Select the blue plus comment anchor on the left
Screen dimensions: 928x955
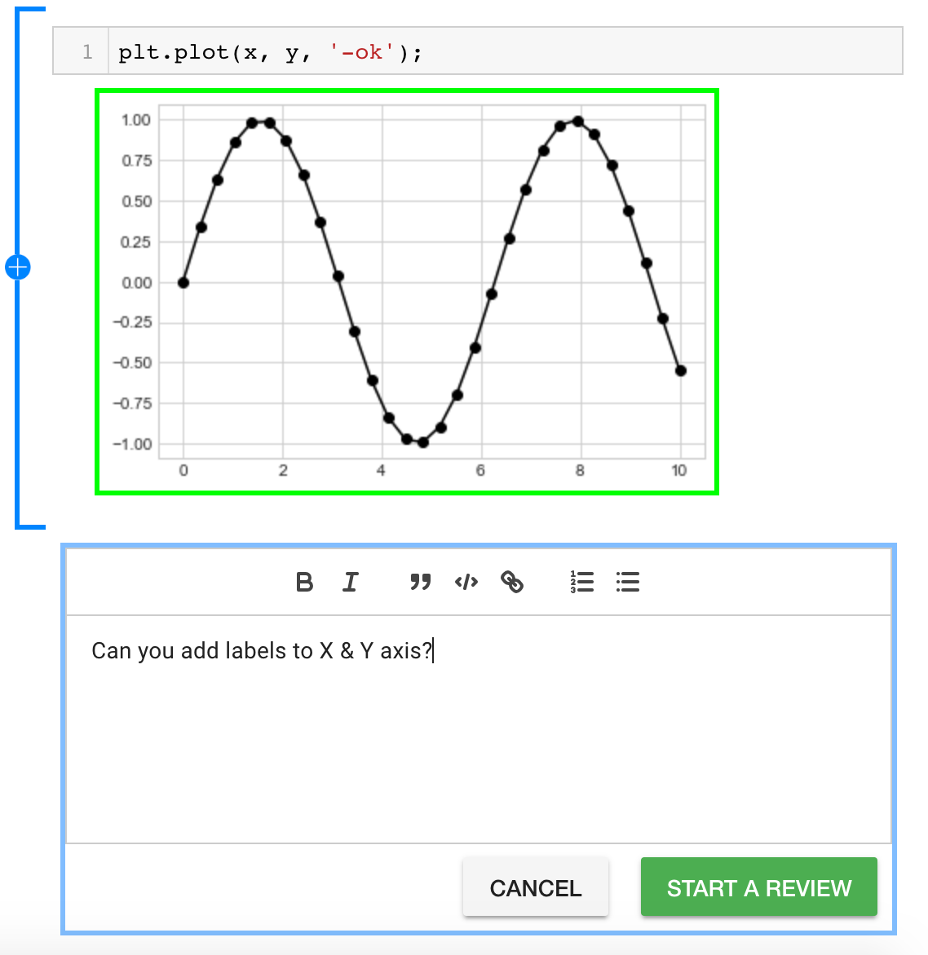pyautogui.click(x=18, y=266)
